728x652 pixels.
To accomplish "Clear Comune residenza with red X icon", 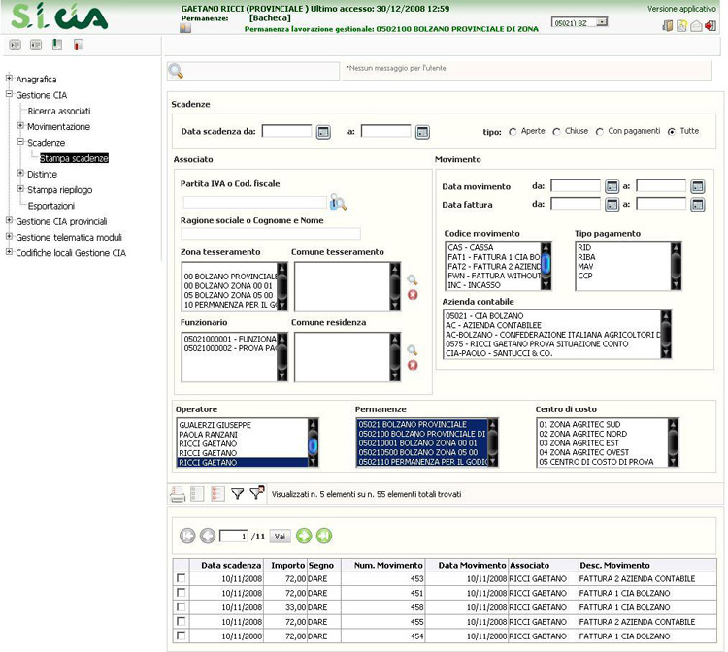I will click(x=413, y=365).
